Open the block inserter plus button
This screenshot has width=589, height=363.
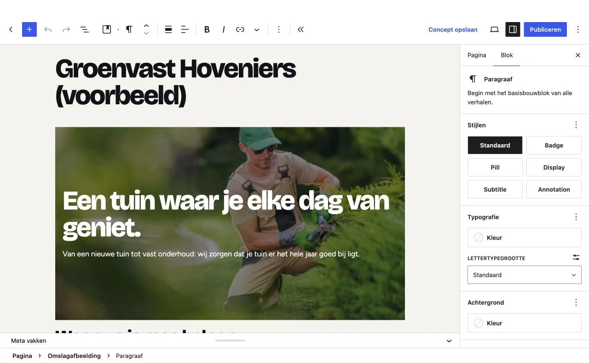(29, 29)
